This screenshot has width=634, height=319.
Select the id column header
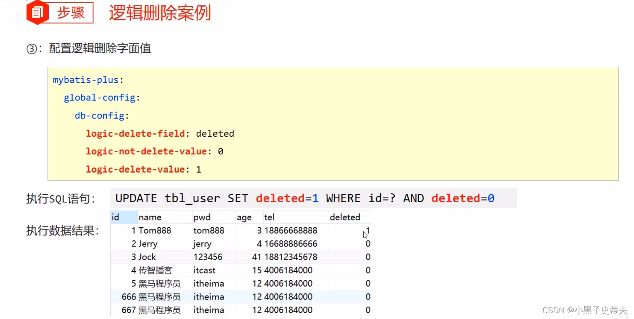pyautogui.click(x=124, y=217)
